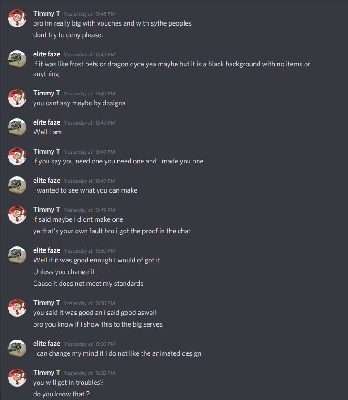Image resolution: width=348 pixels, height=400 pixels.
Task: Click message 'Cause it does not meet my standards'
Action: [88, 284]
